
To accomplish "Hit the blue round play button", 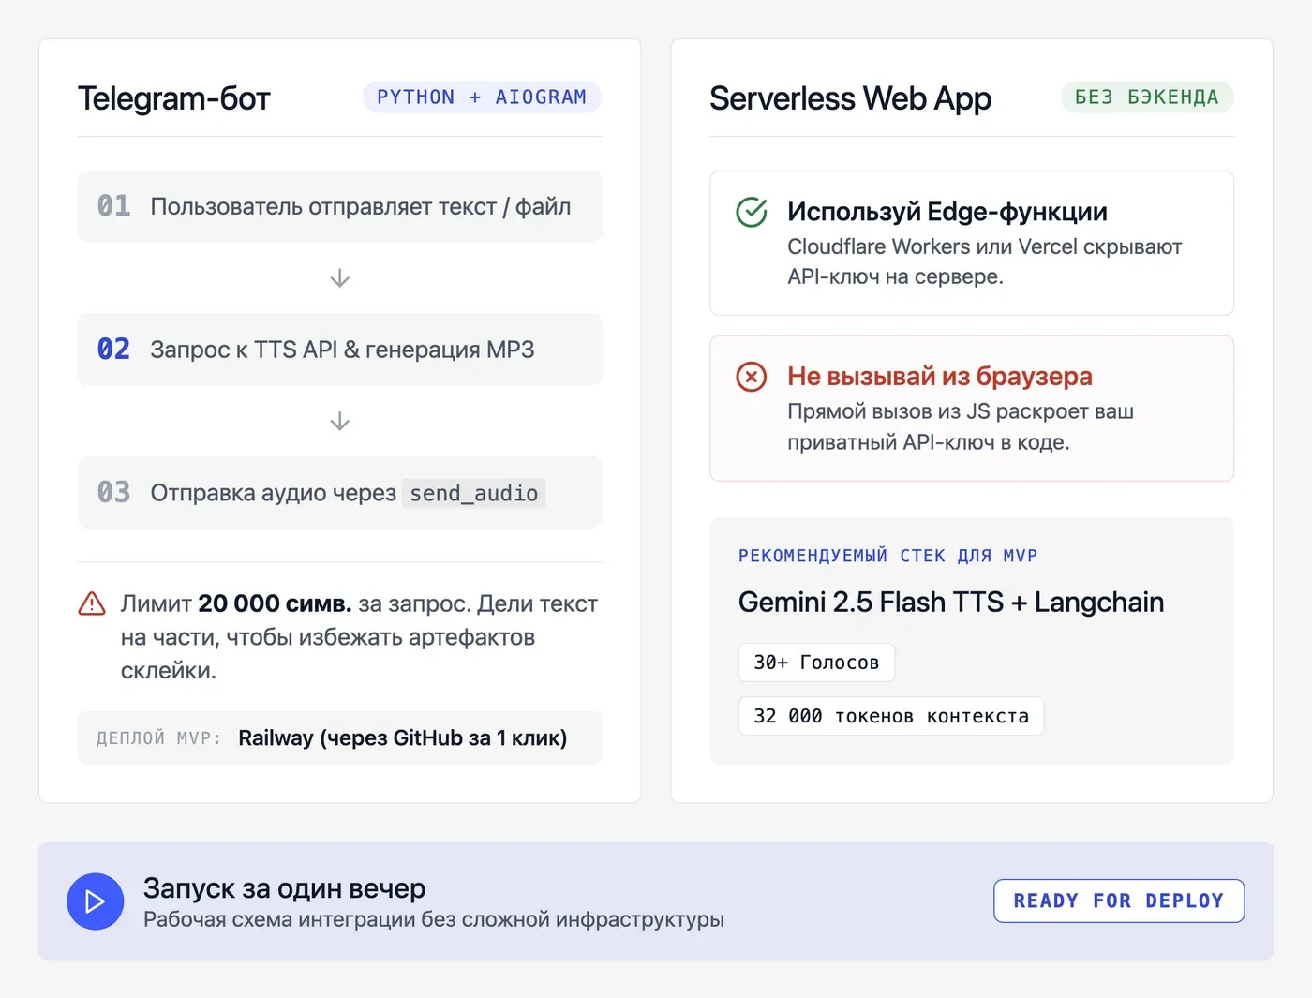I will (96, 901).
